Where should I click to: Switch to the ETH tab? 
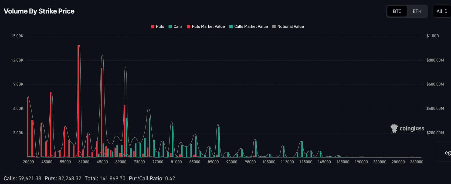[417, 11]
